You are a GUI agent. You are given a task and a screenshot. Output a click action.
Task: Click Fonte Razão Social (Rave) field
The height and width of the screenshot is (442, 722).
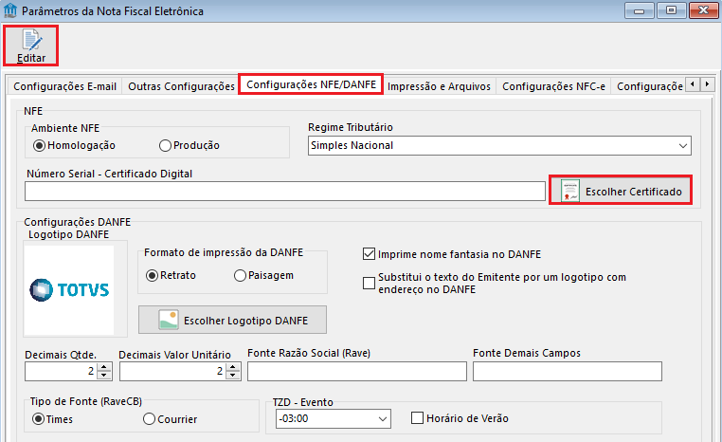[x=357, y=371]
